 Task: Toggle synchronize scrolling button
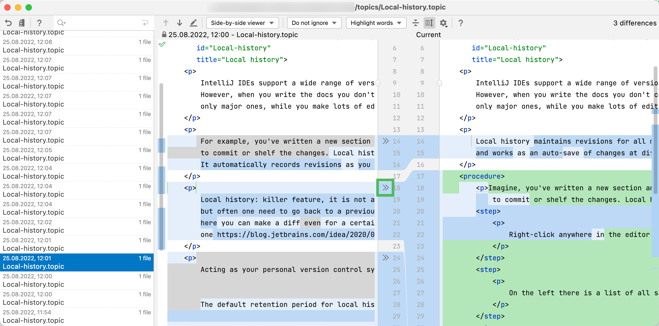pyautogui.click(x=429, y=23)
